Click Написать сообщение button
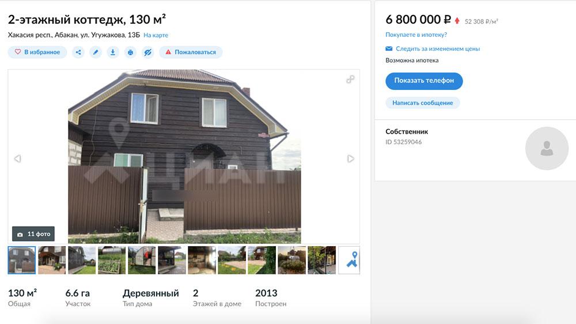The width and height of the screenshot is (576, 324). tap(422, 103)
